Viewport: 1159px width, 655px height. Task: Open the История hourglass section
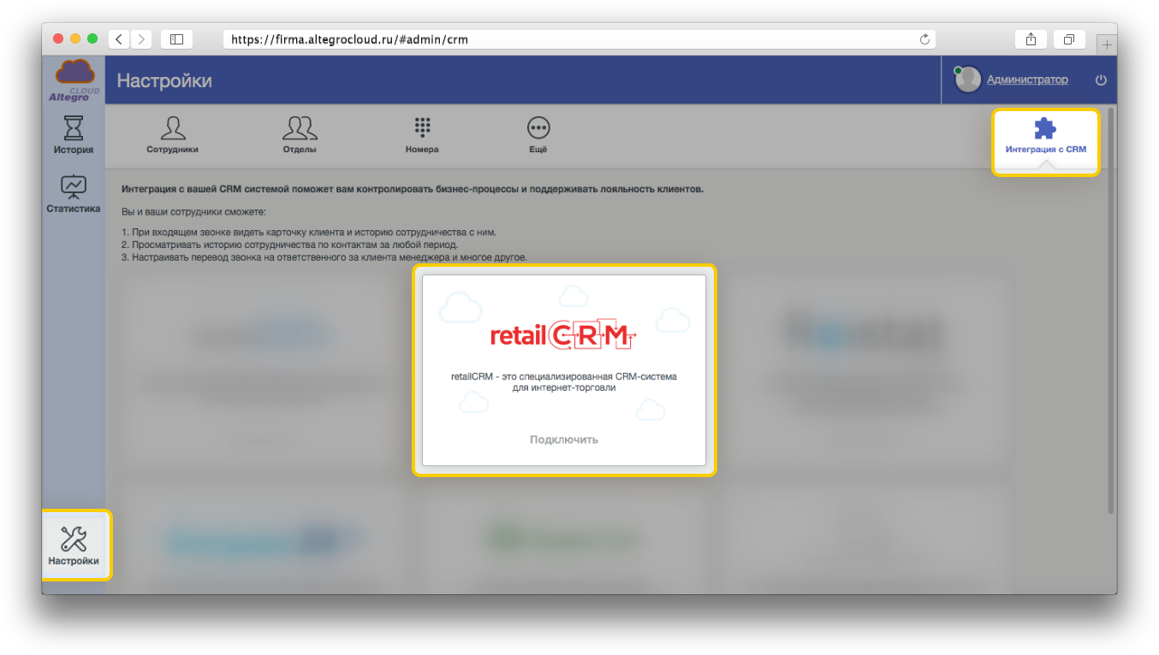click(74, 135)
